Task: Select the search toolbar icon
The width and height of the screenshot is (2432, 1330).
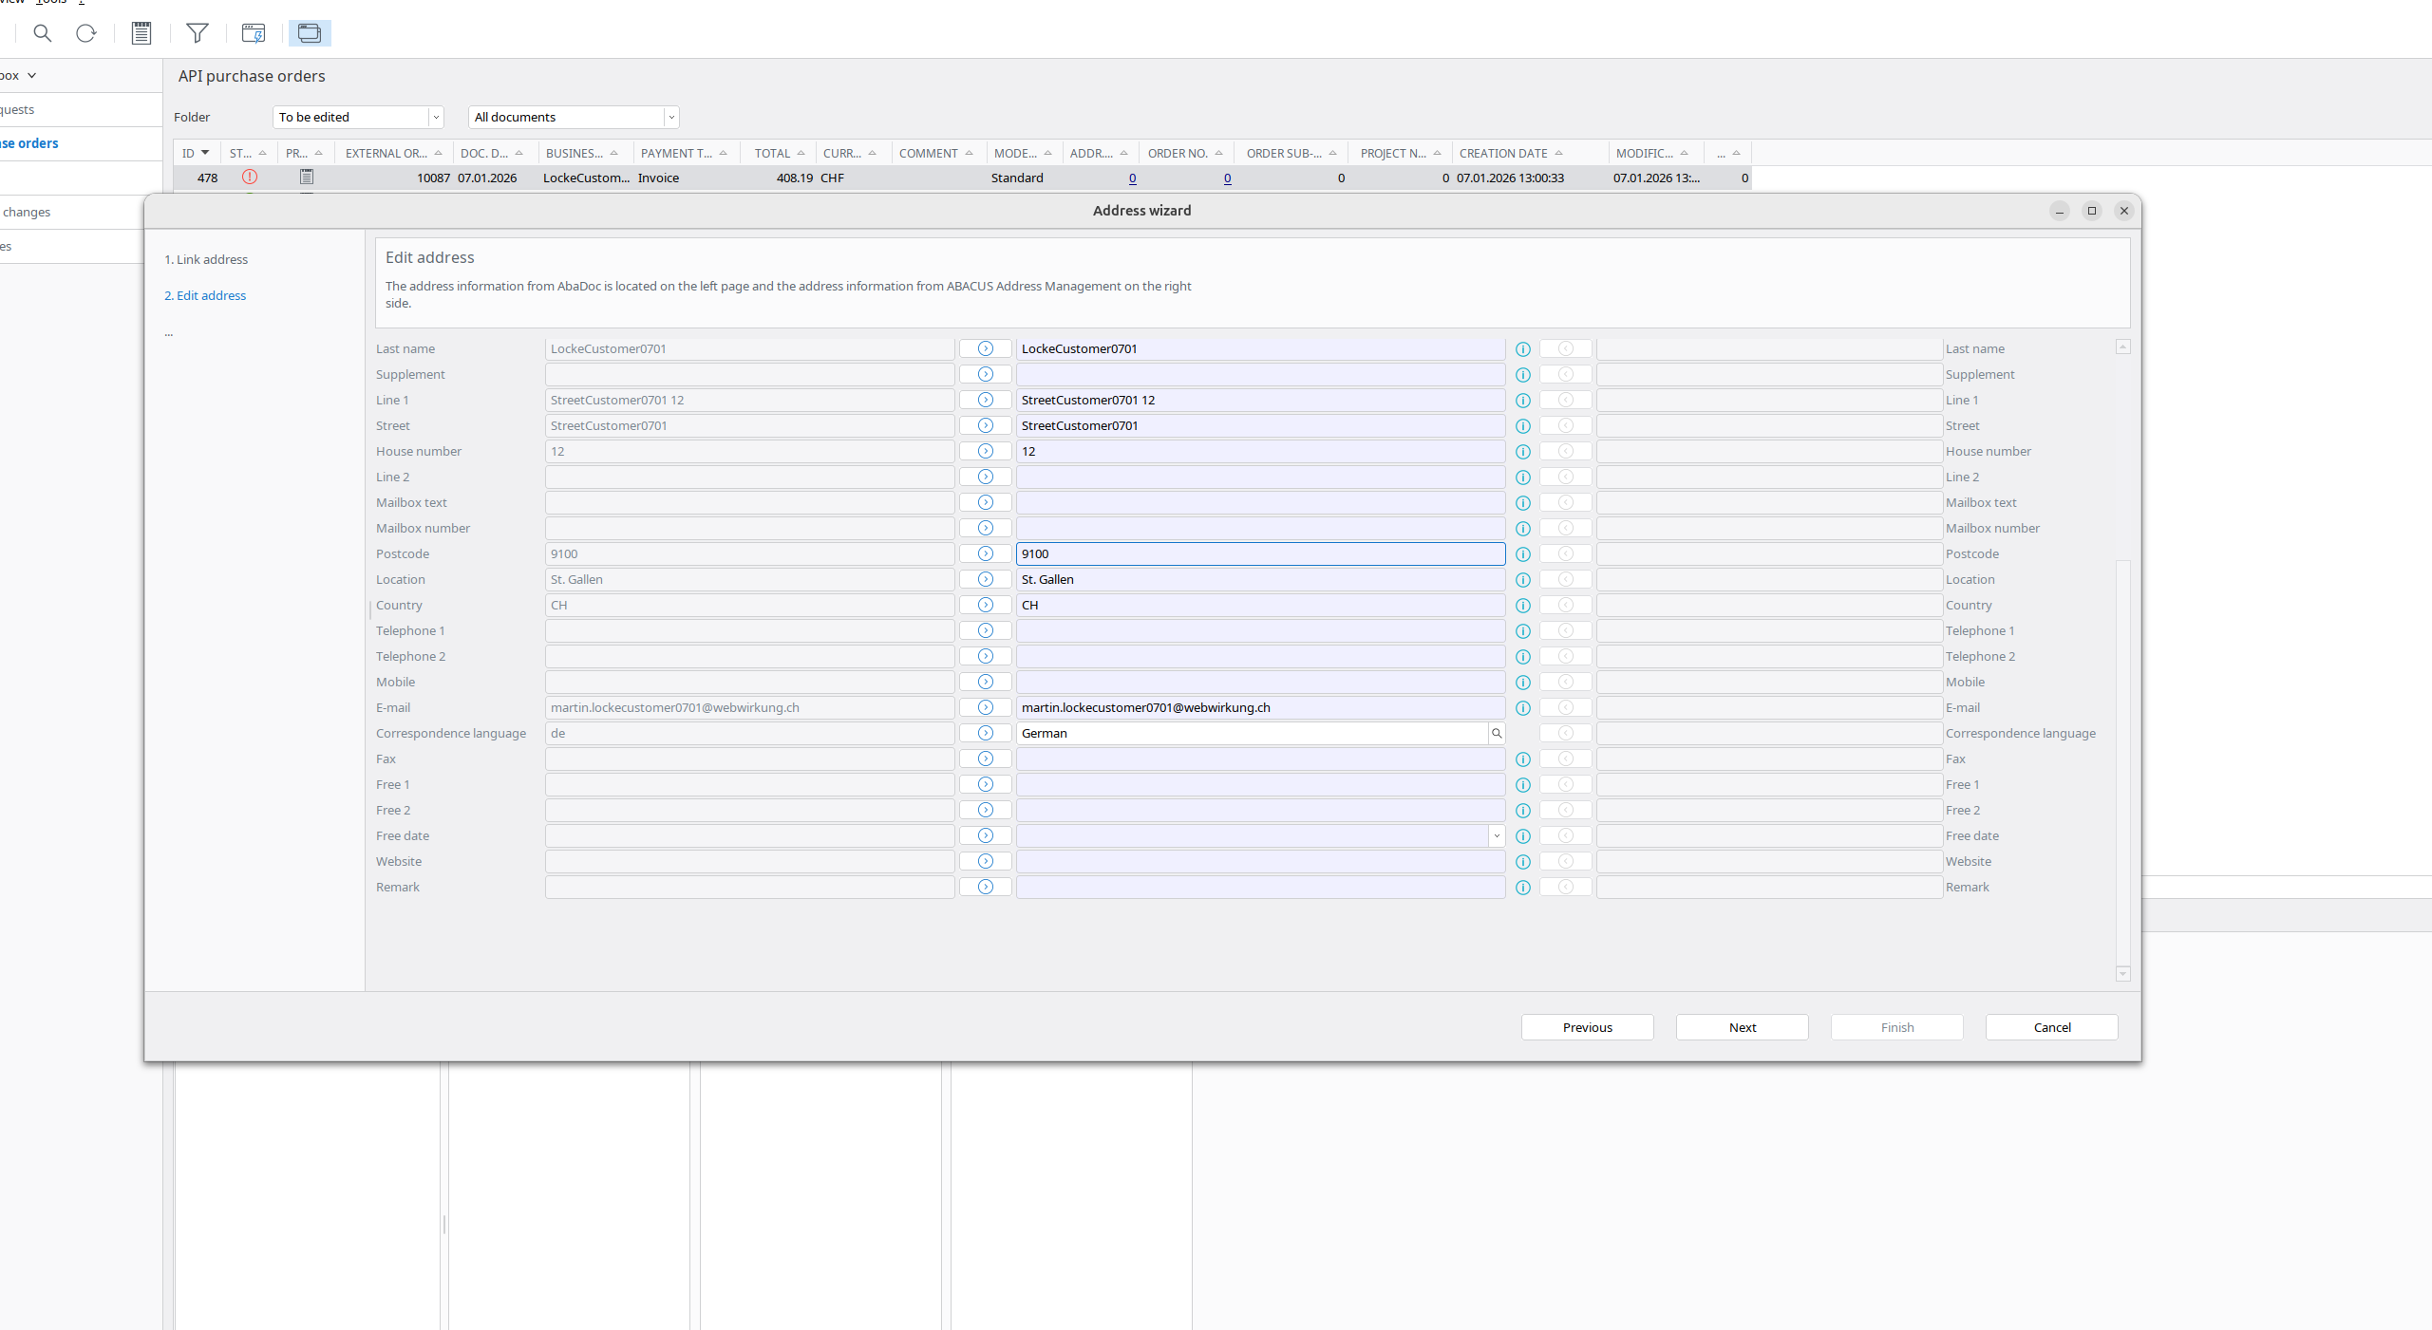Action: pos(43,33)
